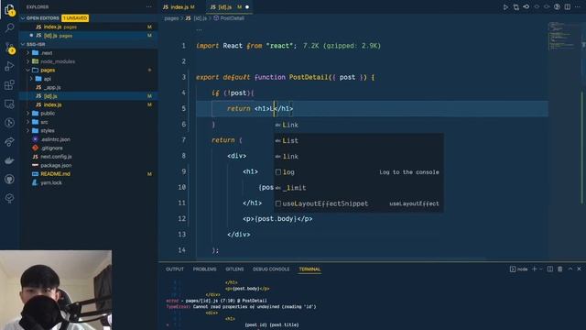
Task: Kill terminal using the trash icon
Action: [559, 269]
